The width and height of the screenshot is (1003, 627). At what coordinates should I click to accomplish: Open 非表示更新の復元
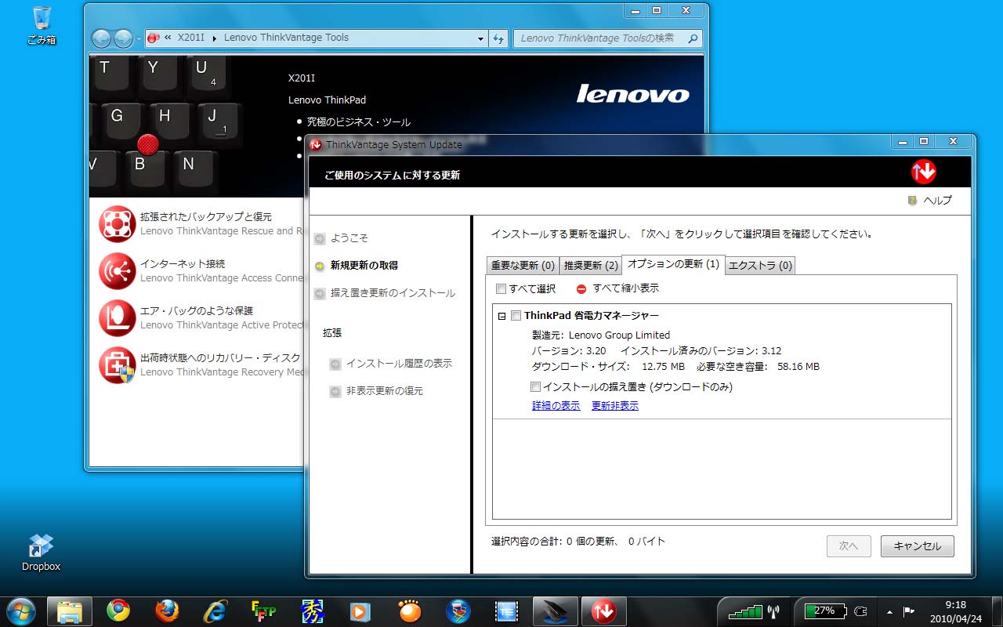(x=385, y=391)
